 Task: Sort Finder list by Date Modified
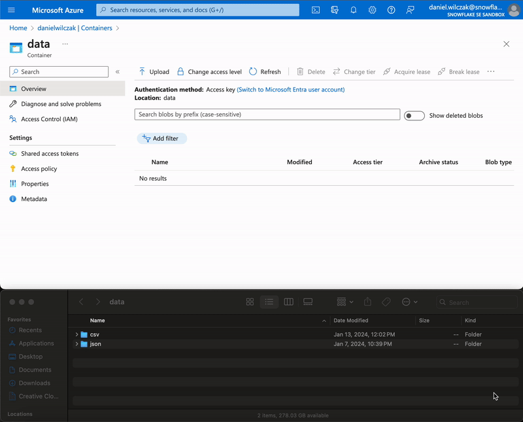[351, 321]
